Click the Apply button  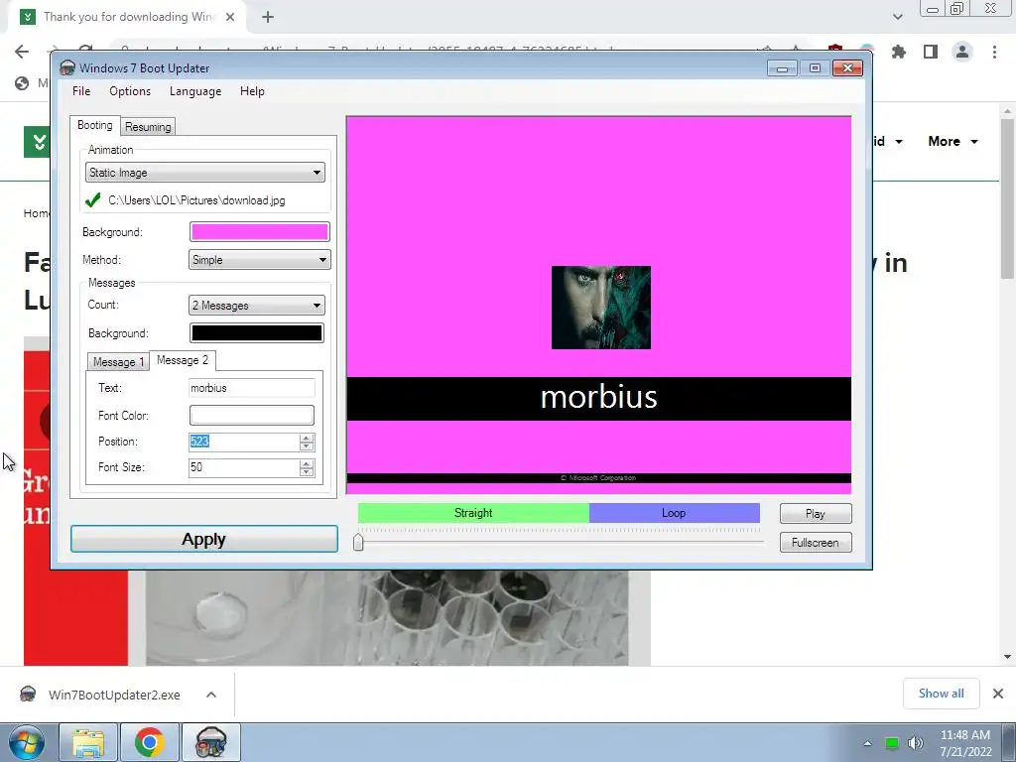pos(204,539)
